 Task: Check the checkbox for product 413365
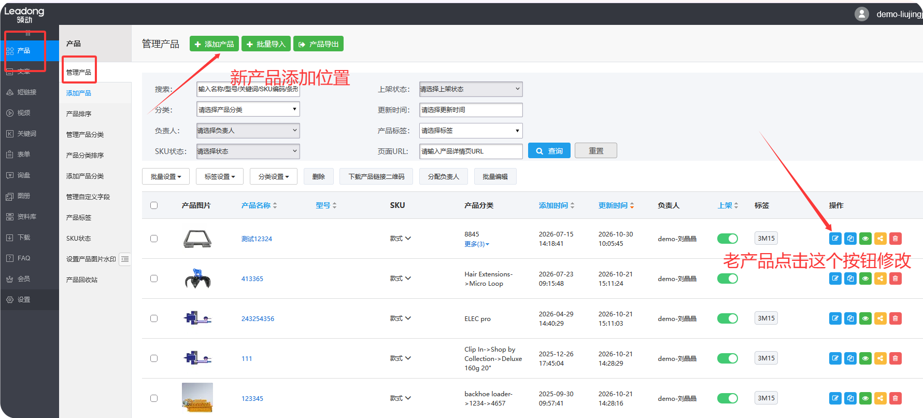tap(154, 278)
